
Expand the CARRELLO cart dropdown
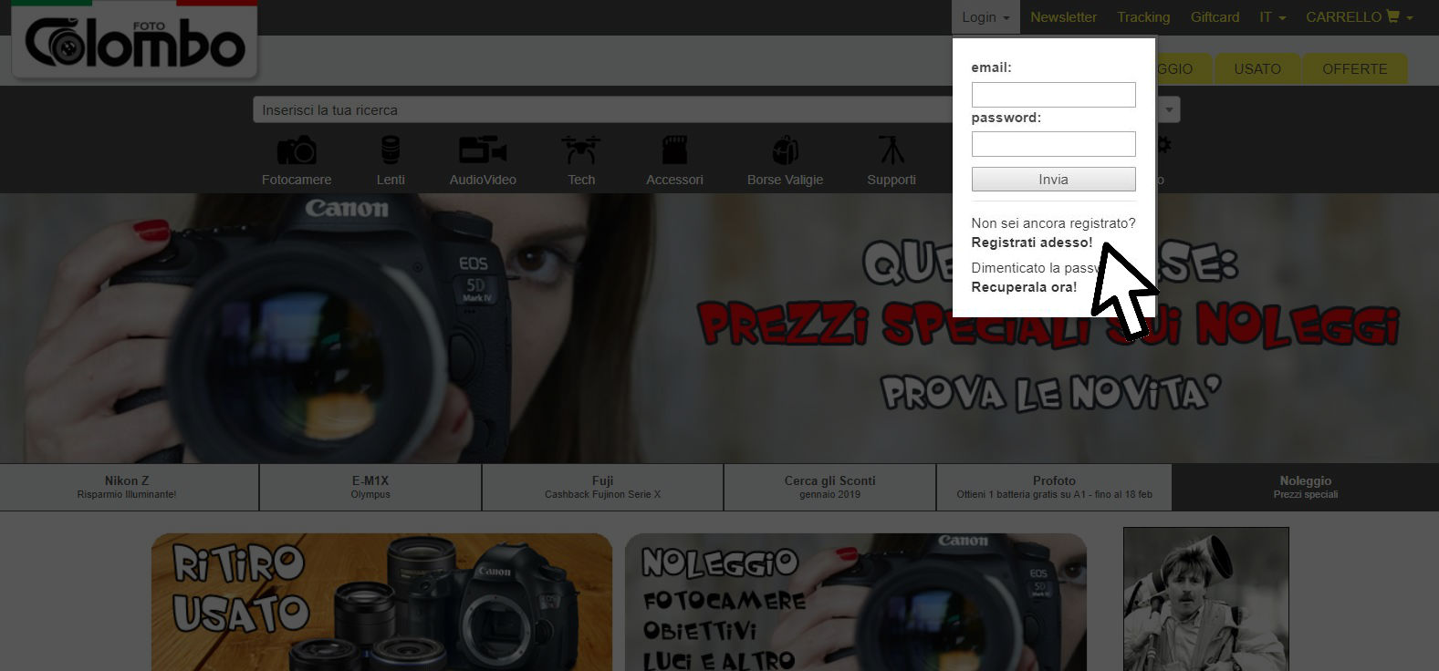[1359, 17]
